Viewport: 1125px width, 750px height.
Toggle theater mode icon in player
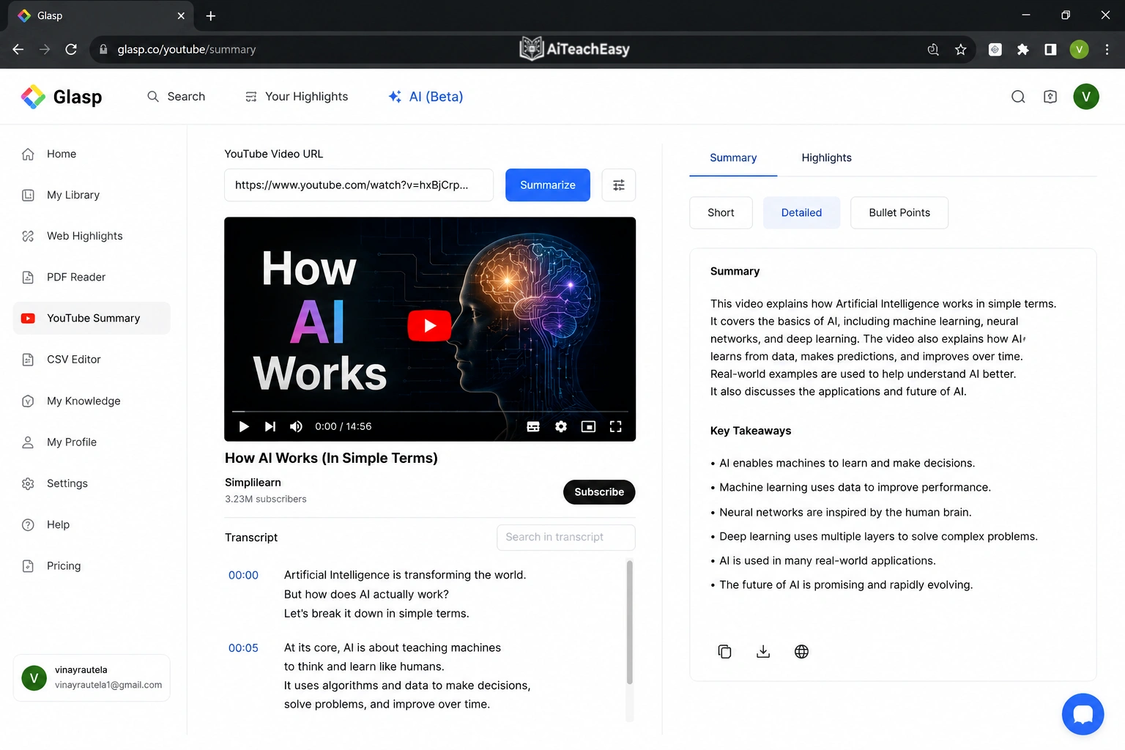point(588,426)
